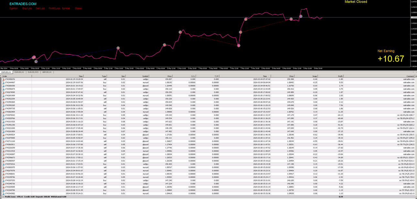Image resolution: width=417 pixels, height=199 pixels.
Task: Click the buy icon of order 1742444967
Action: [3, 82]
